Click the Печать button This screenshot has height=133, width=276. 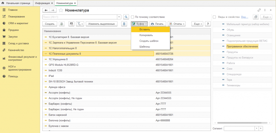[158, 24]
